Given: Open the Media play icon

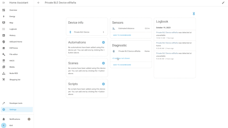Looking at the screenshot, I should click(x=4, y=67).
